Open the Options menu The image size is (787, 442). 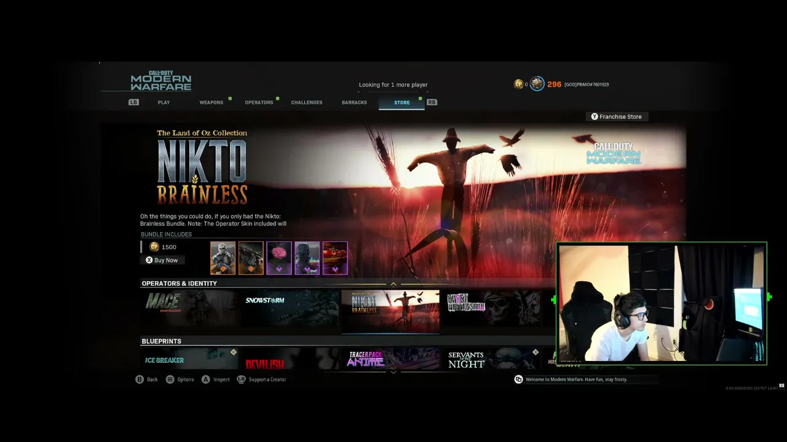click(180, 379)
